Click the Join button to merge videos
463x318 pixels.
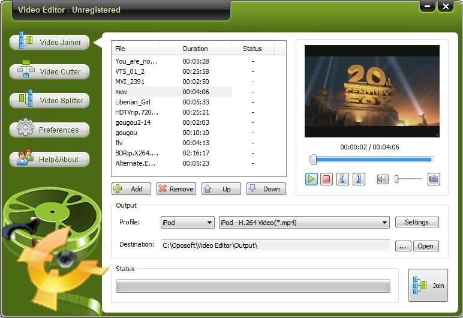[428, 286]
